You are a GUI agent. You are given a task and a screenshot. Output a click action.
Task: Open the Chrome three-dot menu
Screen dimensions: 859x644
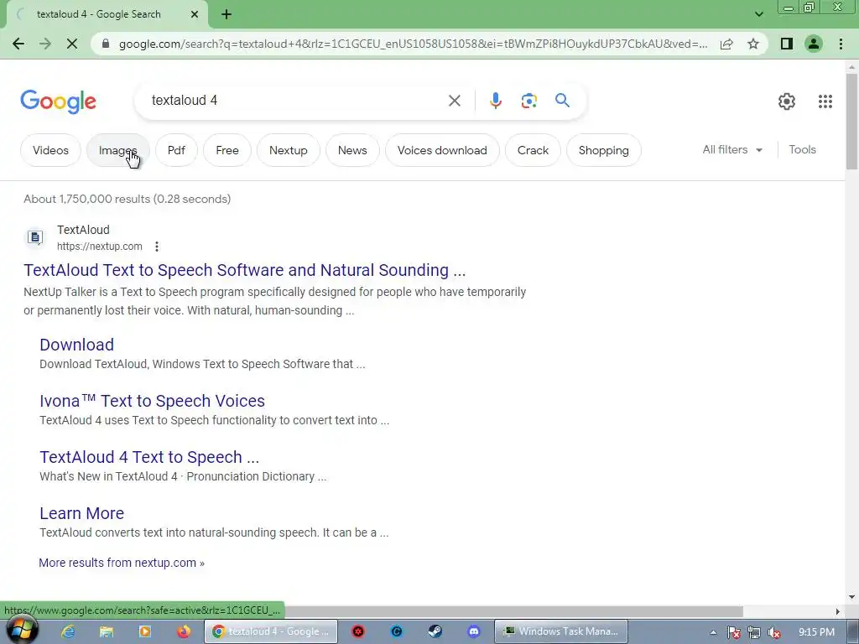coord(841,44)
